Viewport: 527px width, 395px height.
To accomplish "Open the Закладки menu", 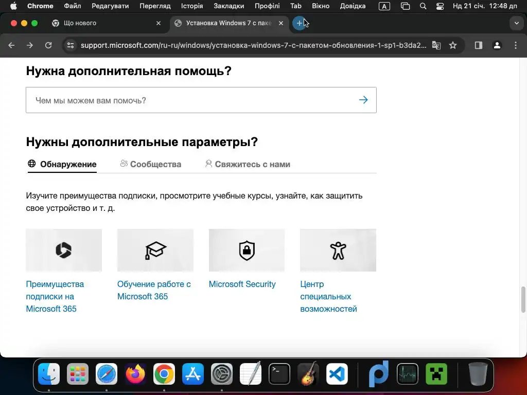I will click(229, 6).
